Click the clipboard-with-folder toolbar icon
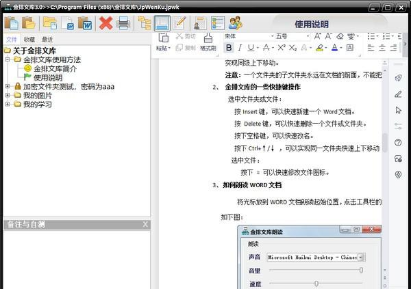This screenshot has height=289, width=411. point(29,23)
